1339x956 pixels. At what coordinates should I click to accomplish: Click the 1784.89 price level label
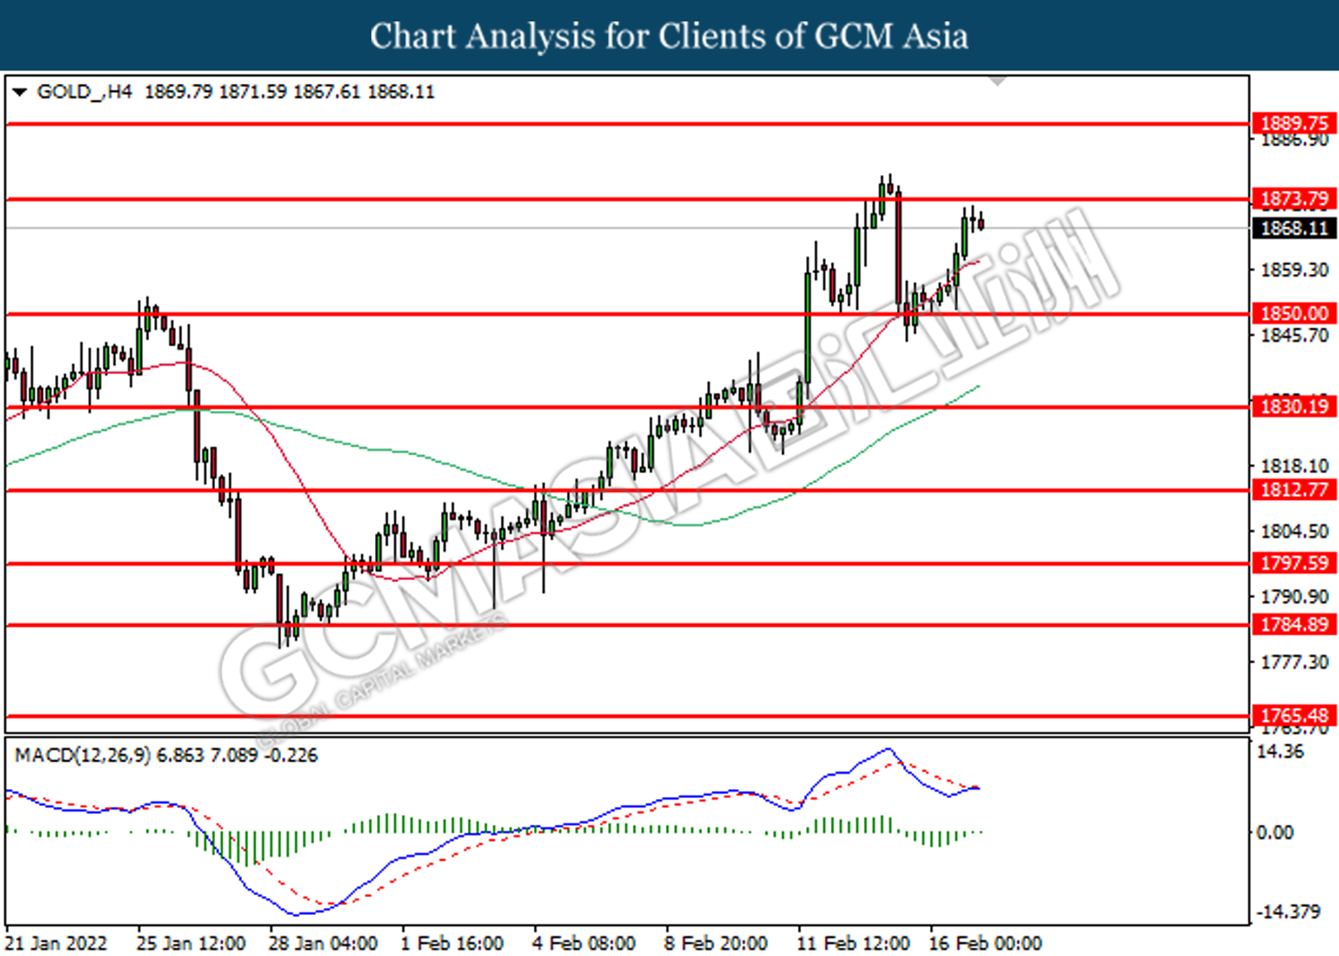pos(1294,625)
